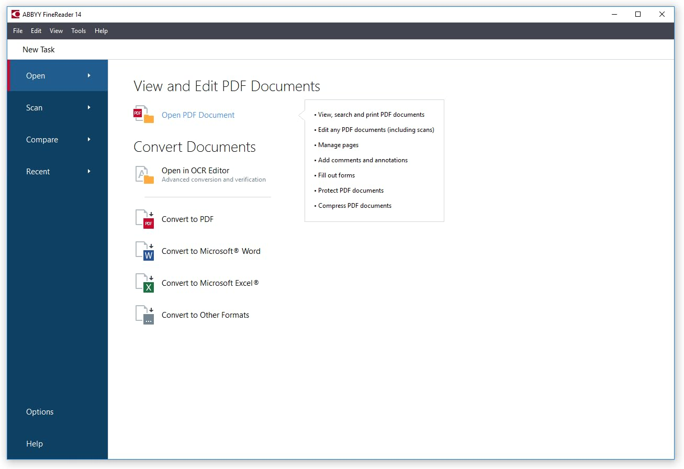Screen dimensions: 684x469
Task: Open the Edit menu
Action: tap(36, 30)
